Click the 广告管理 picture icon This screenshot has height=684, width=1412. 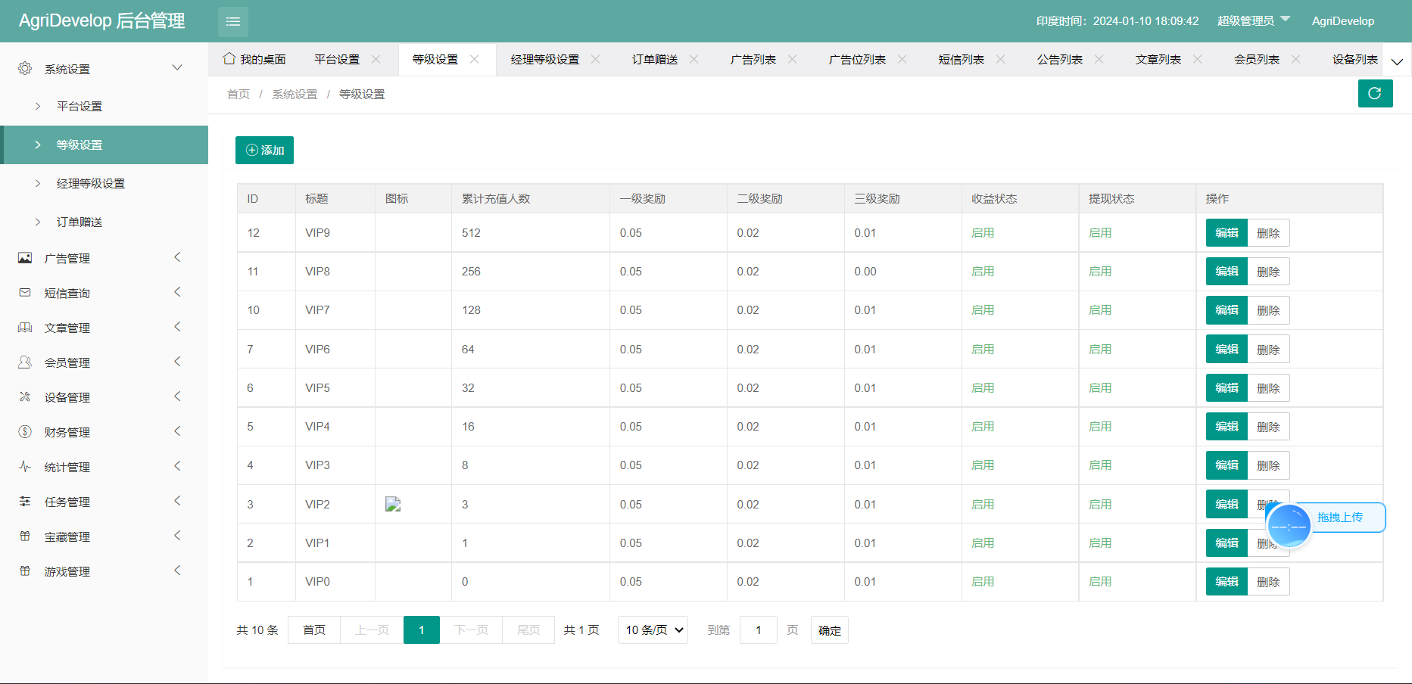click(25, 258)
